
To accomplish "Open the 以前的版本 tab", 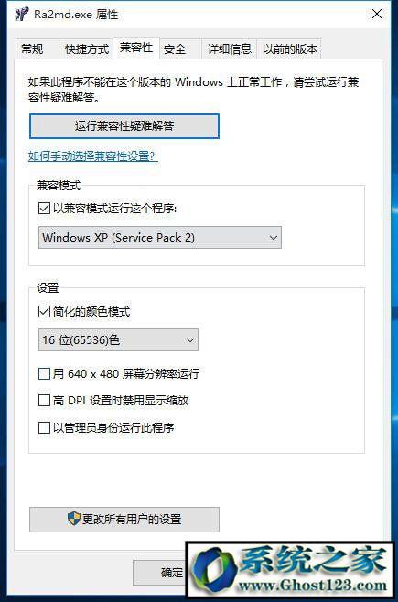I will pyautogui.click(x=289, y=49).
